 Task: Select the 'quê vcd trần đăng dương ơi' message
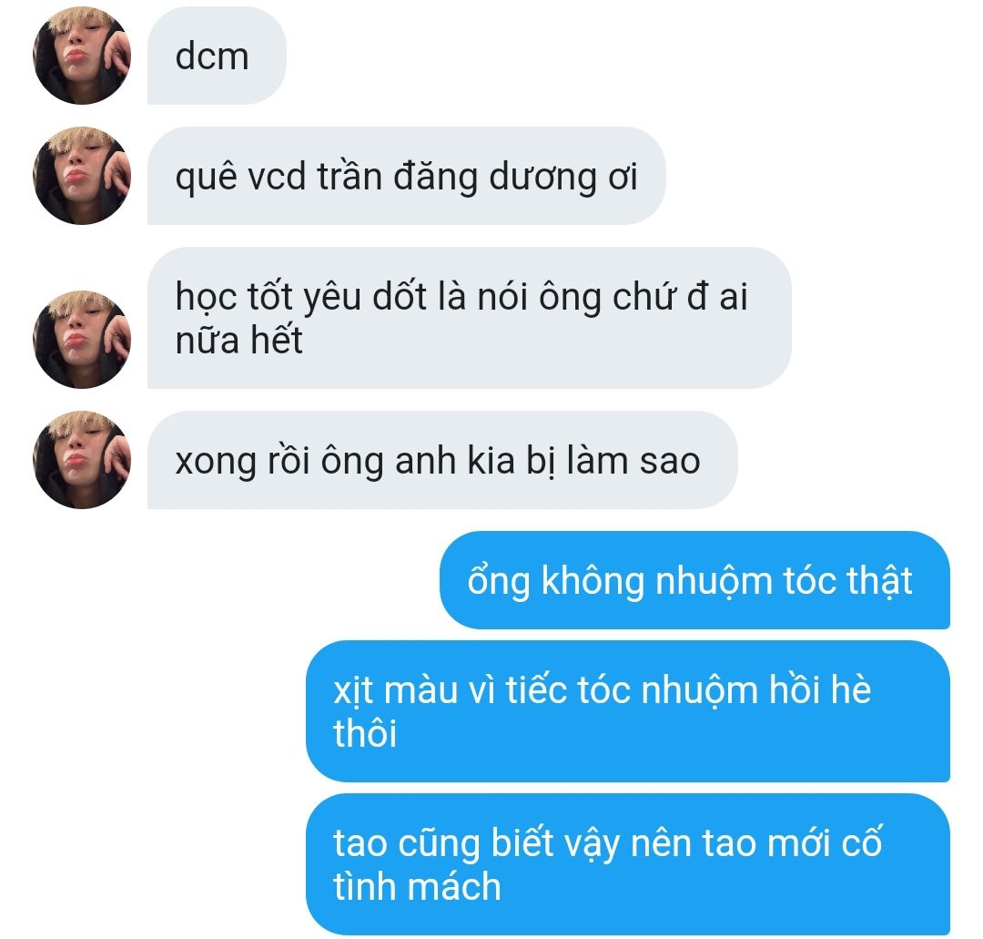(406, 176)
